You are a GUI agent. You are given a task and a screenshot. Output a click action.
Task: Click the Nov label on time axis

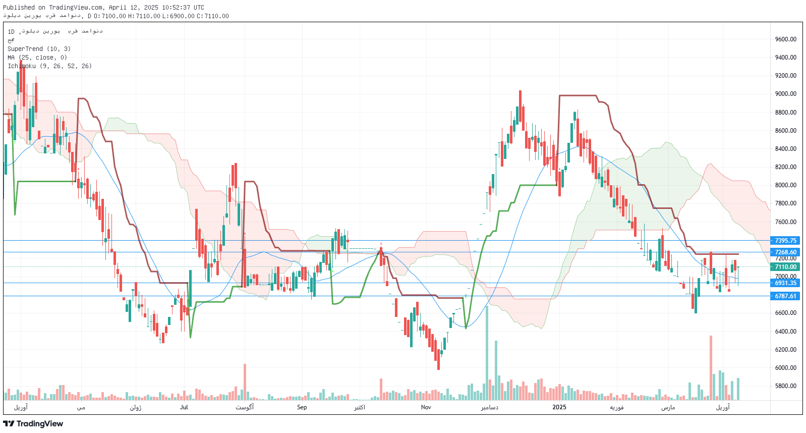point(426,407)
